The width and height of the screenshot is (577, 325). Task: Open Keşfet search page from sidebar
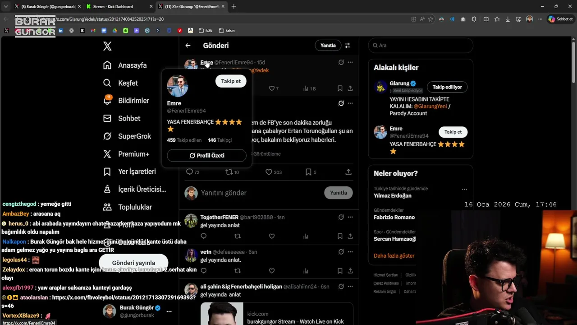coord(120,83)
